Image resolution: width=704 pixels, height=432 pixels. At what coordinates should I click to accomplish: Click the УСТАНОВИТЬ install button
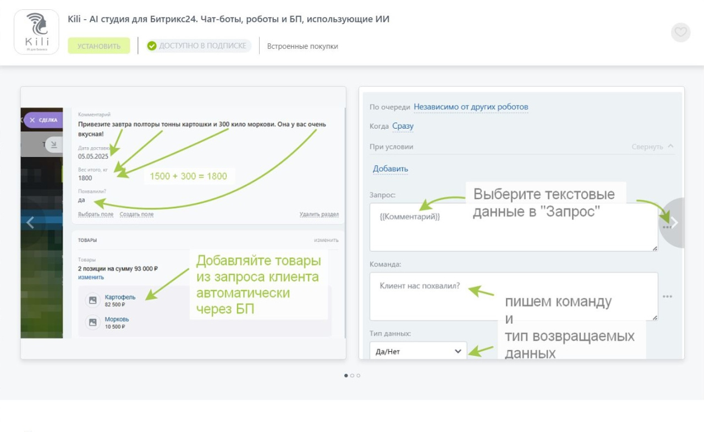tap(99, 46)
